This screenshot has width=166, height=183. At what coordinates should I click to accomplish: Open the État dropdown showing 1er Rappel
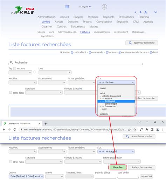tap(116, 151)
